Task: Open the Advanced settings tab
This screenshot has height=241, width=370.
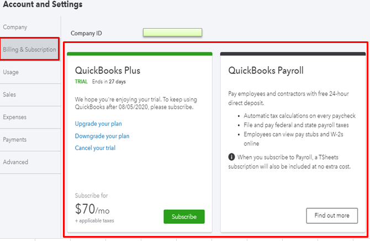Action: 15,162
